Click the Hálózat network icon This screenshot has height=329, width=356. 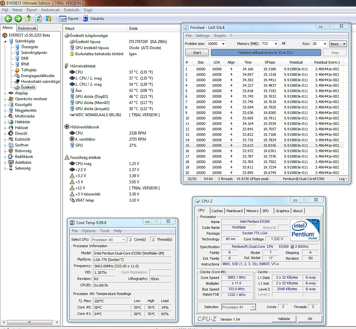click(x=11, y=128)
